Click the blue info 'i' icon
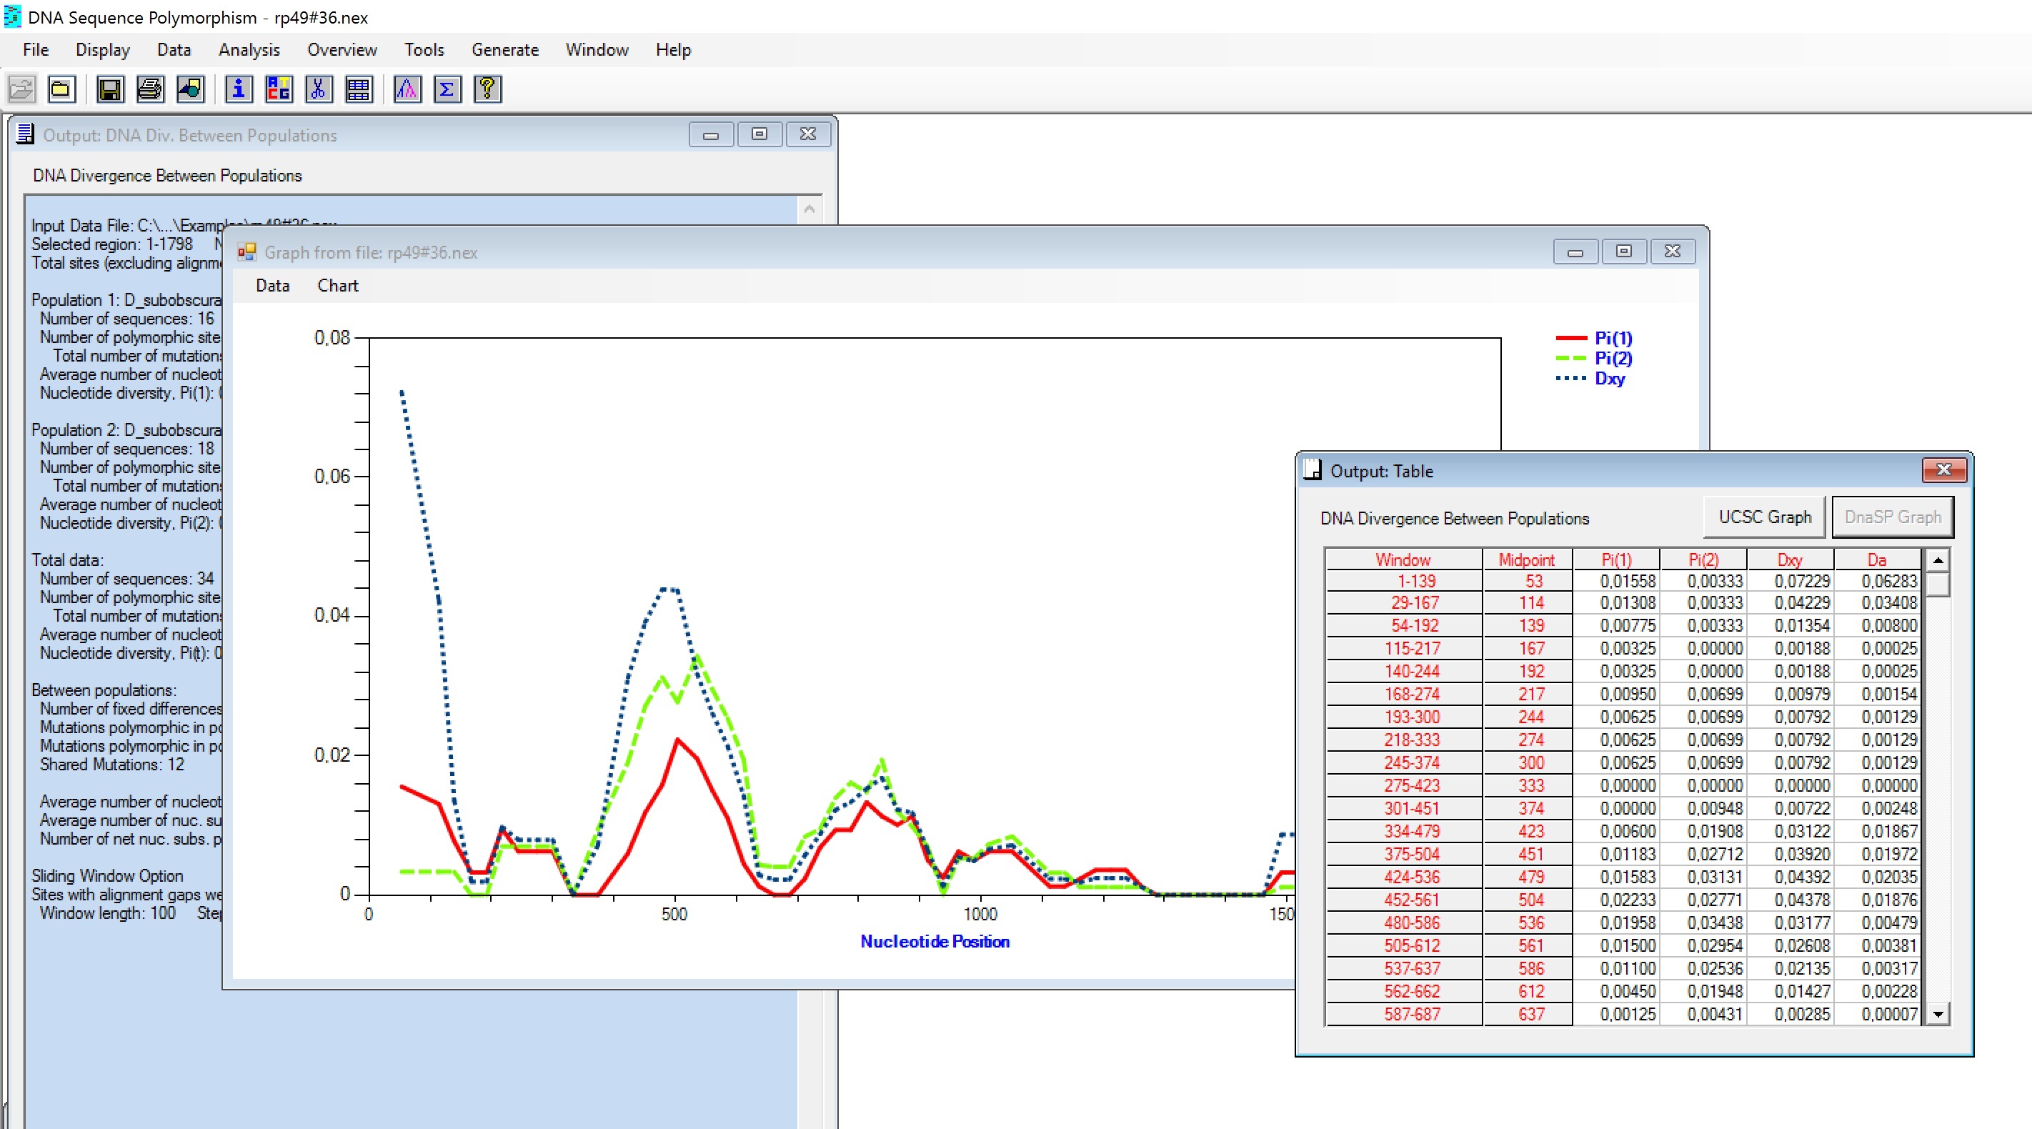 point(238,89)
